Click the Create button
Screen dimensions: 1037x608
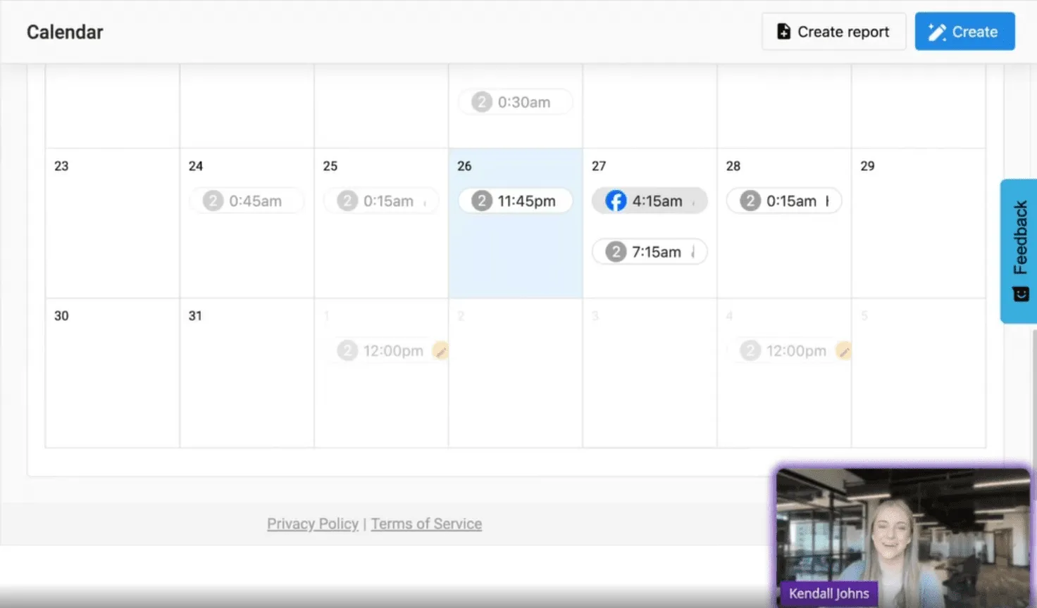[964, 31]
